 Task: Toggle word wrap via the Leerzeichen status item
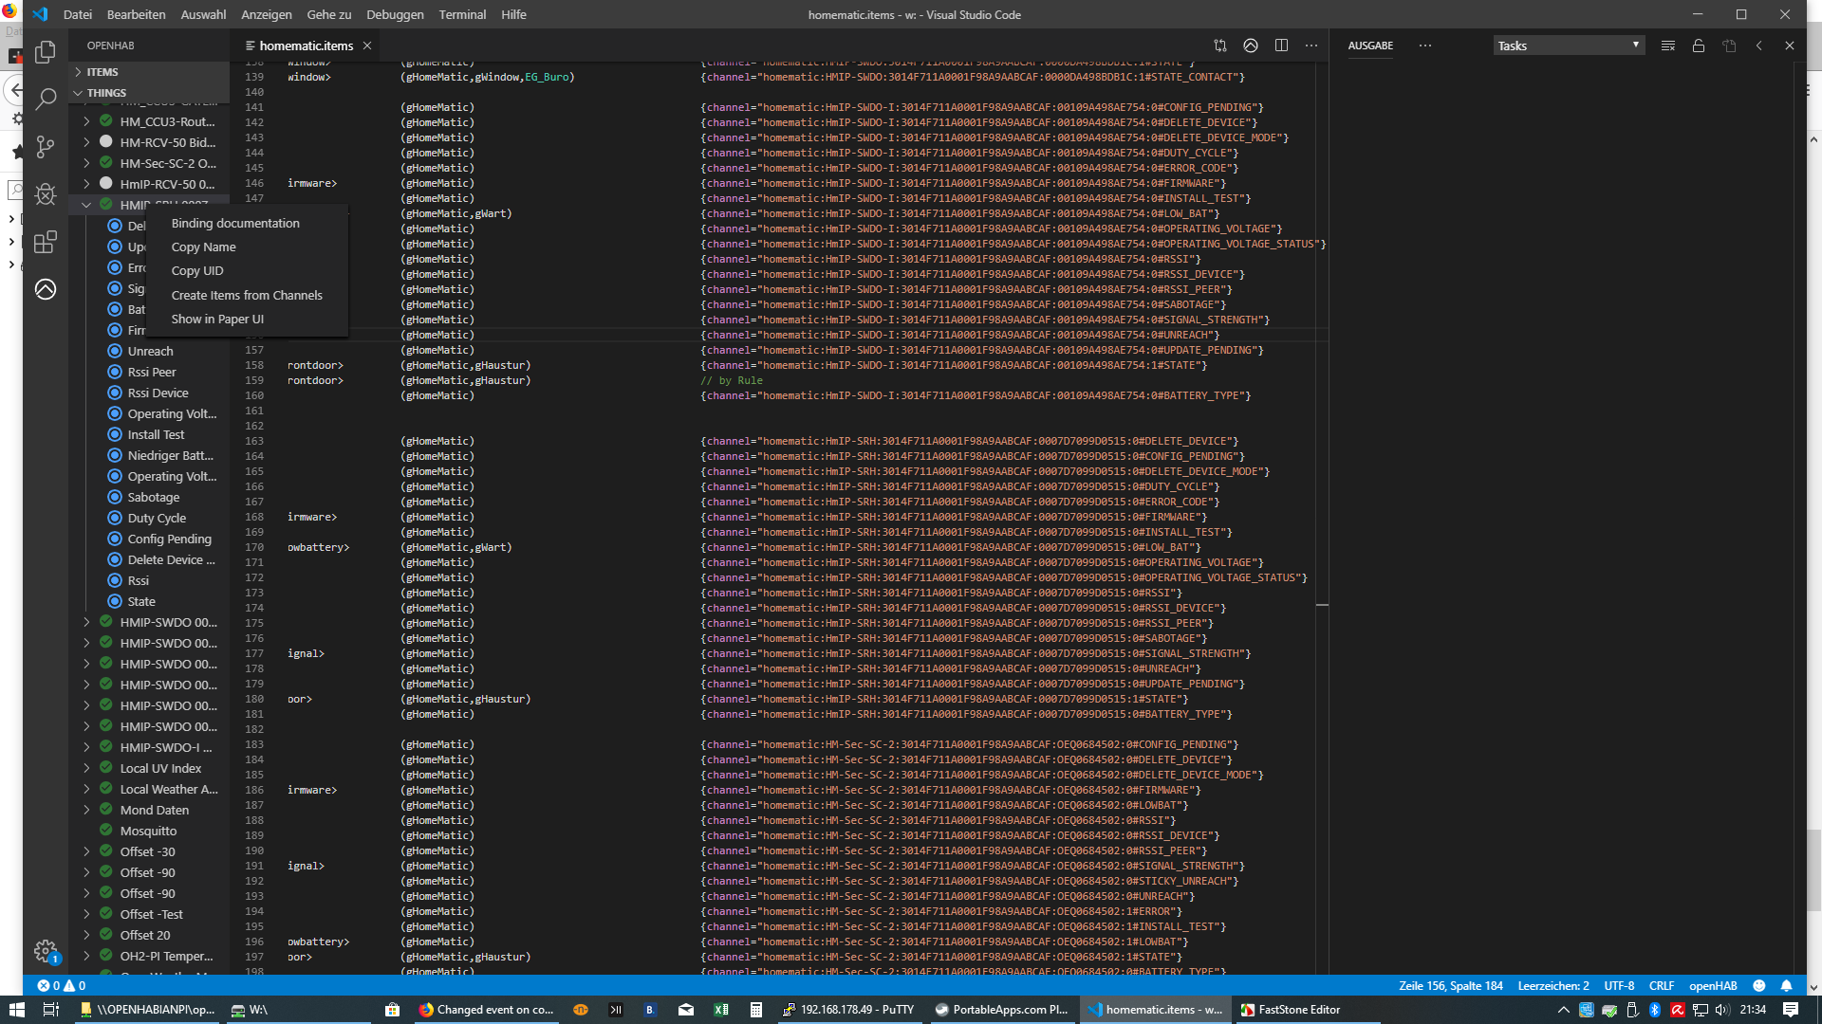pos(1553,985)
